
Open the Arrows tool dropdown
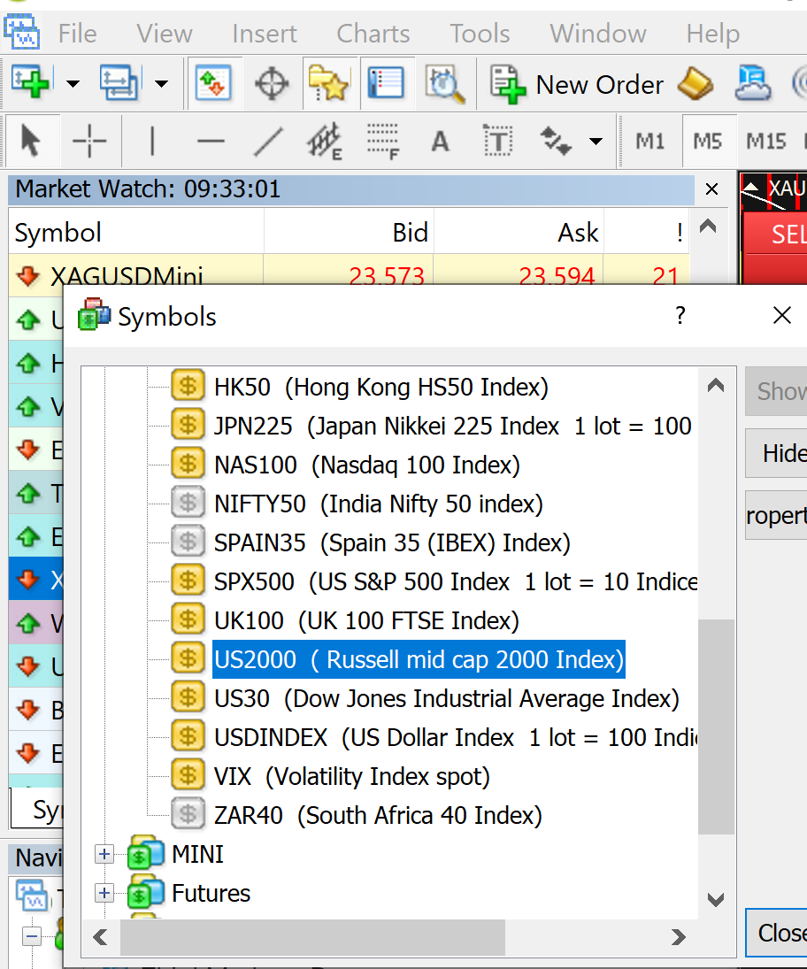coord(596,142)
